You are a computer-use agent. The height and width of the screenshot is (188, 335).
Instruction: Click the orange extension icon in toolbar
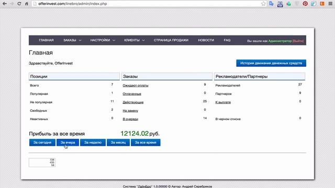click(x=322, y=4)
